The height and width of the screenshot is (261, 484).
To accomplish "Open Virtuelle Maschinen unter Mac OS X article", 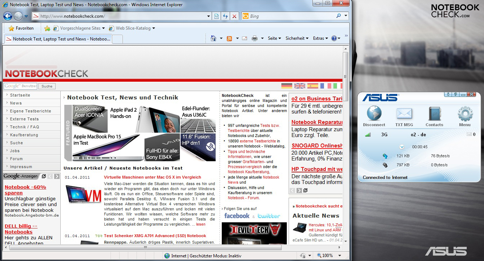I will (x=152, y=177).
